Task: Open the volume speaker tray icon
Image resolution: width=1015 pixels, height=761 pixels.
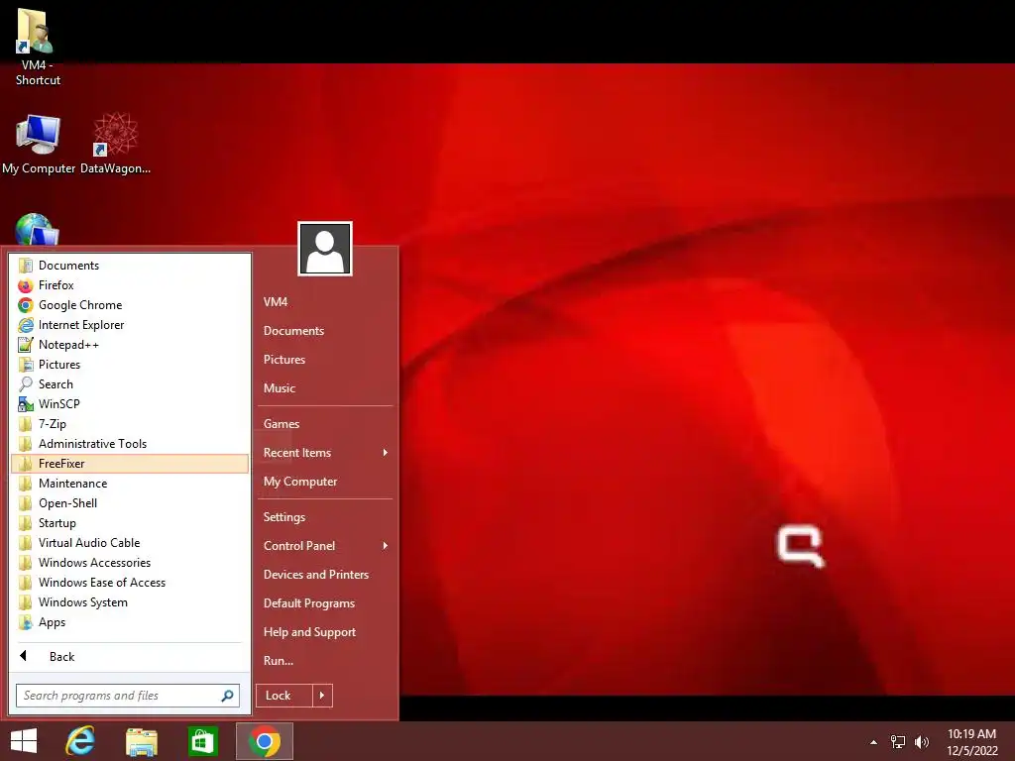Action: pos(922,742)
